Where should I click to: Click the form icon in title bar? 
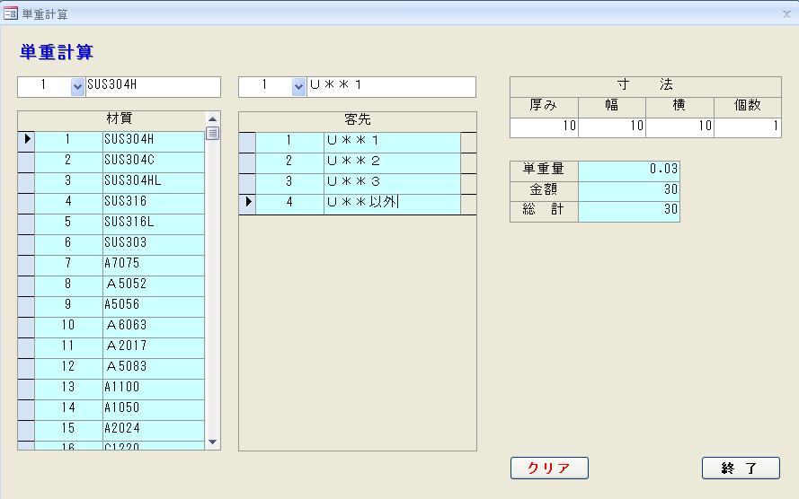[x=12, y=14]
